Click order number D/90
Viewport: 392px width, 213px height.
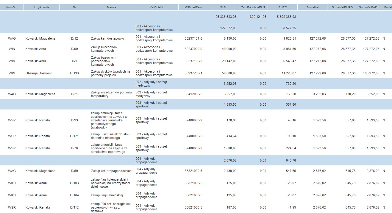click(74, 49)
